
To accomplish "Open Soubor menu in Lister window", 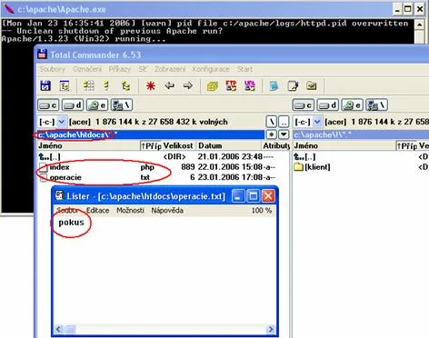I will [x=67, y=210].
